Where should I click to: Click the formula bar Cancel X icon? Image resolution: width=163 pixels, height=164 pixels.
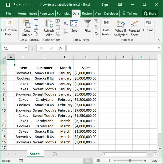pyautogui.click(x=42, y=48)
